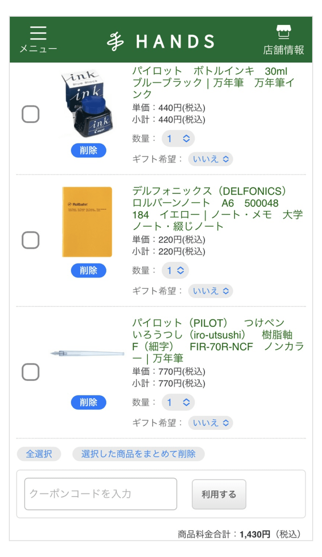Open the Pilot dip pen product image
This screenshot has height=557, width=322.
click(x=88, y=353)
